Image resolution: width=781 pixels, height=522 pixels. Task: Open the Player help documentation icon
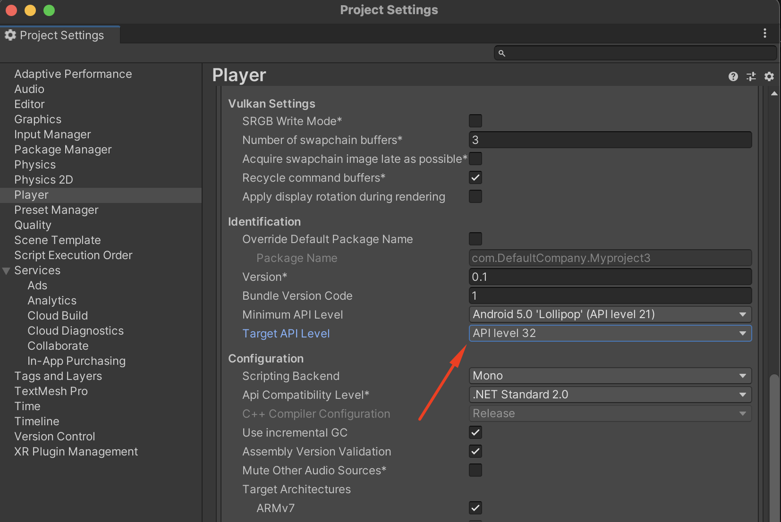click(733, 76)
